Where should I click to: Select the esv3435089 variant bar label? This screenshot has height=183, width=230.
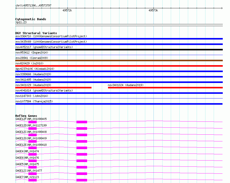pos(51,42)
